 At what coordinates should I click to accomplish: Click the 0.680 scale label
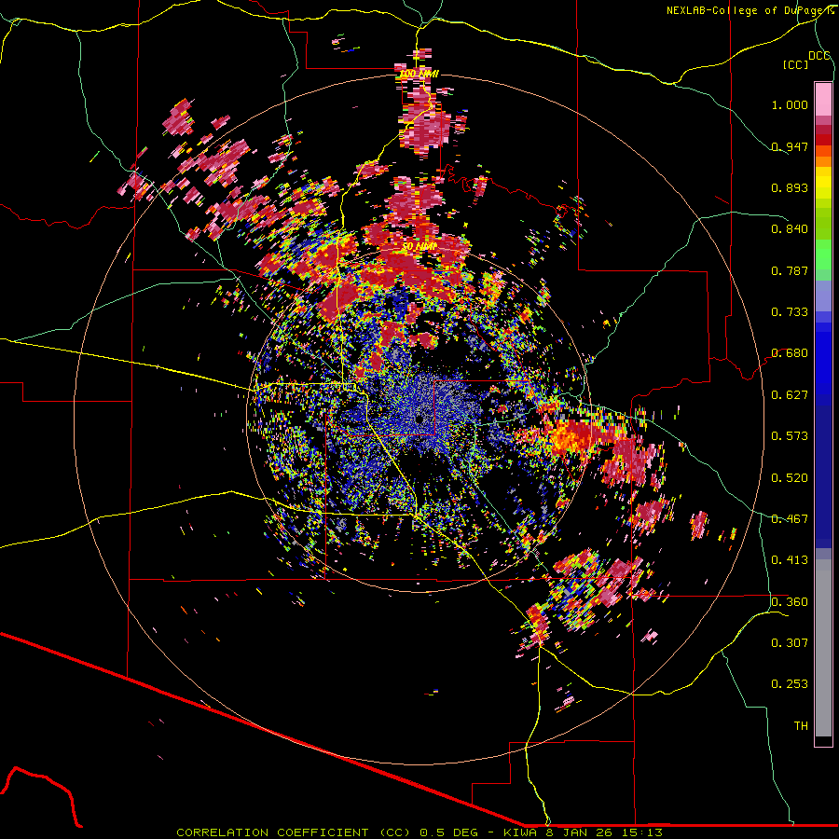coord(790,353)
